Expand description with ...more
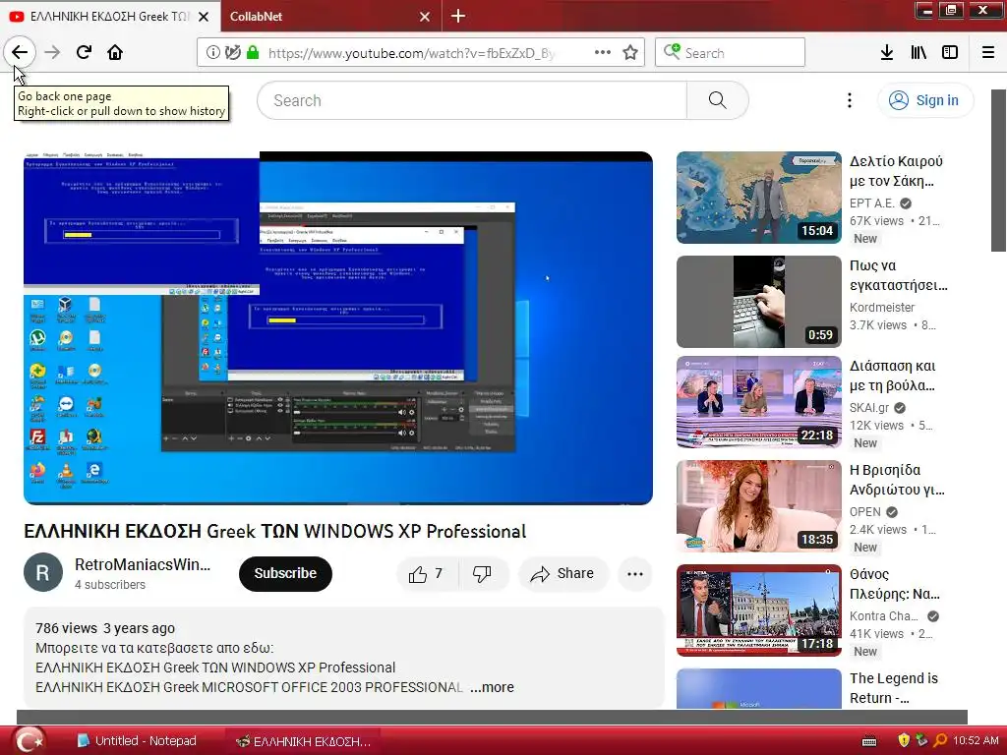The width and height of the screenshot is (1007, 755). click(x=492, y=687)
